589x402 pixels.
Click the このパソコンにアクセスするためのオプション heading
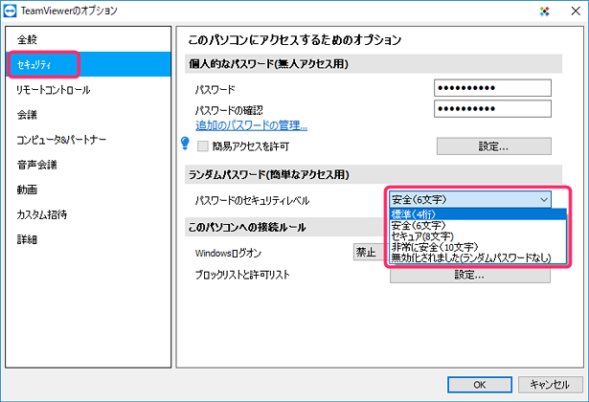pos(295,39)
